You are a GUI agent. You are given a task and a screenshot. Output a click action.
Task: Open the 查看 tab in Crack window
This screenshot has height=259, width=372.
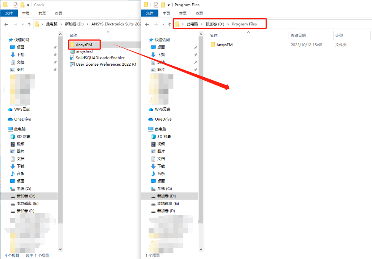point(58,13)
